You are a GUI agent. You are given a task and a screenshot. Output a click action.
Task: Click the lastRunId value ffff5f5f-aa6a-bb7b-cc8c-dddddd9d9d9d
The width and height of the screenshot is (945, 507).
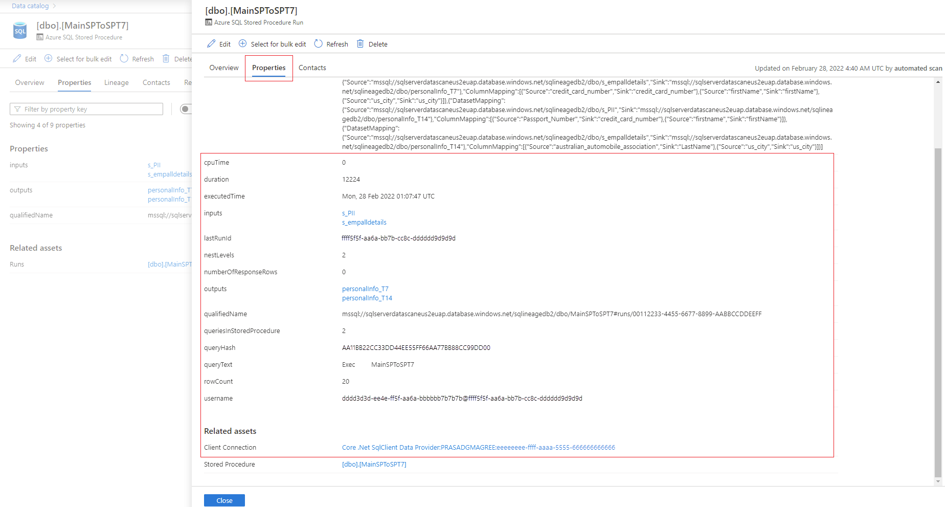click(399, 238)
